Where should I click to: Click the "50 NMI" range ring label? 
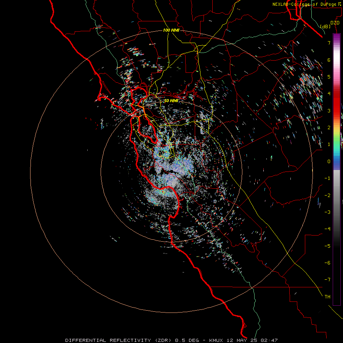171,101
